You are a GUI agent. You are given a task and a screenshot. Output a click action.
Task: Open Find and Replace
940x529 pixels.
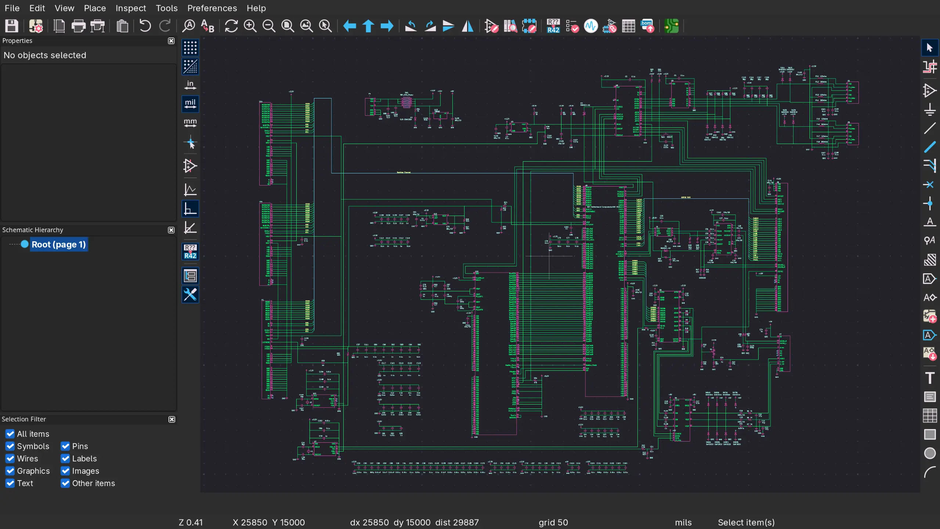[x=207, y=26]
